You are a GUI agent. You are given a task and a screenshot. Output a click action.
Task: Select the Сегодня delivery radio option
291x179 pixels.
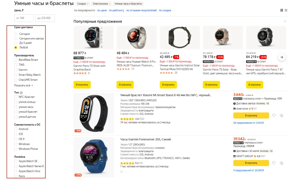(16, 34)
